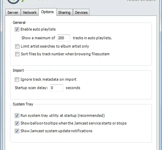Open the Network tab
Screen dimensions: 162x150
pos(30,12)
